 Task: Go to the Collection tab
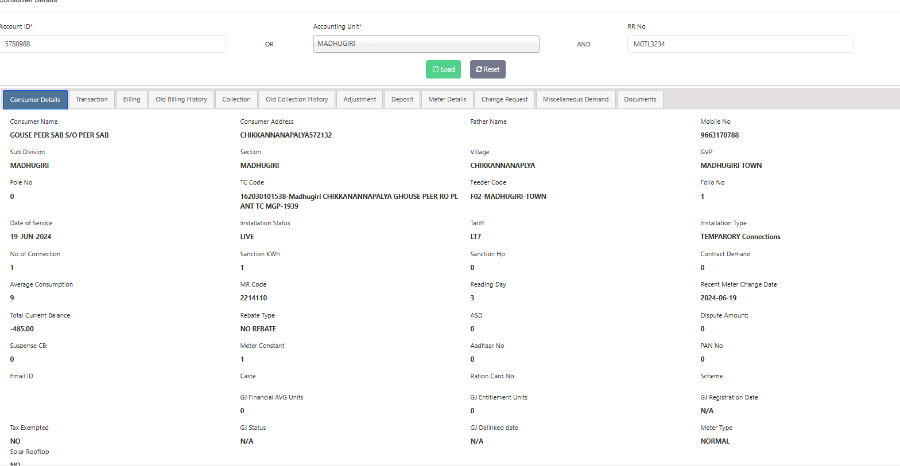236,99
